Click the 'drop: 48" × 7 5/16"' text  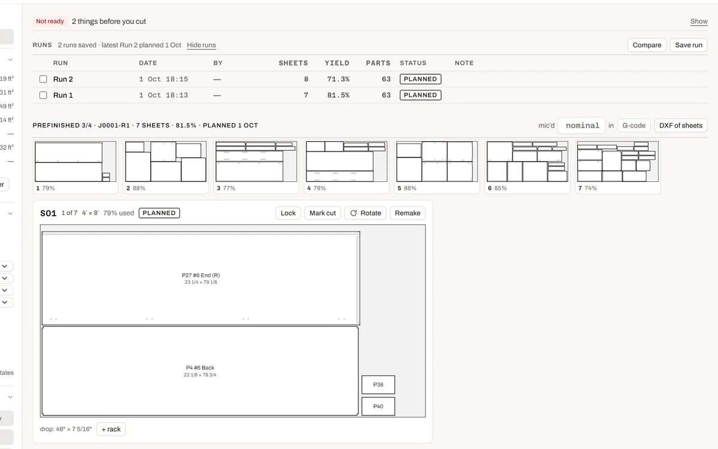point(66,429)
